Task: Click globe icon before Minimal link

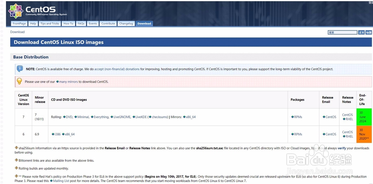Action: point(76,117)
